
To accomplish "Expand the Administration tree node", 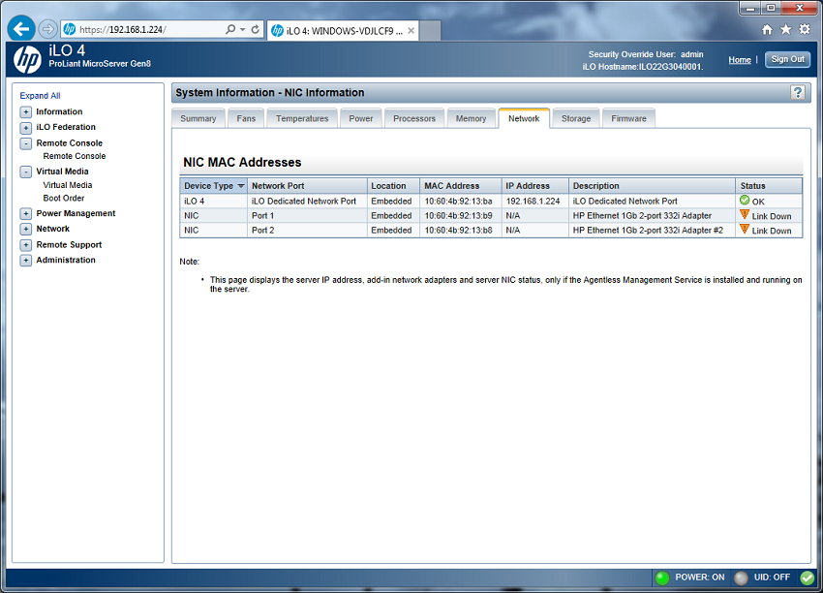I will pyautogui.click(x=26, y=261).
